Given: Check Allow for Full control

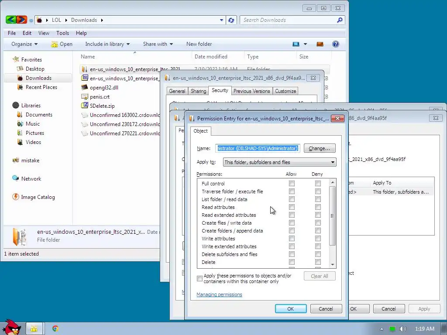Looking at the screenshot, I should (292, 184).
